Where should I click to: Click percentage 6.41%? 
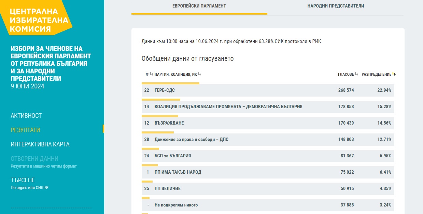pyautogui.click(x=385, y=172)
